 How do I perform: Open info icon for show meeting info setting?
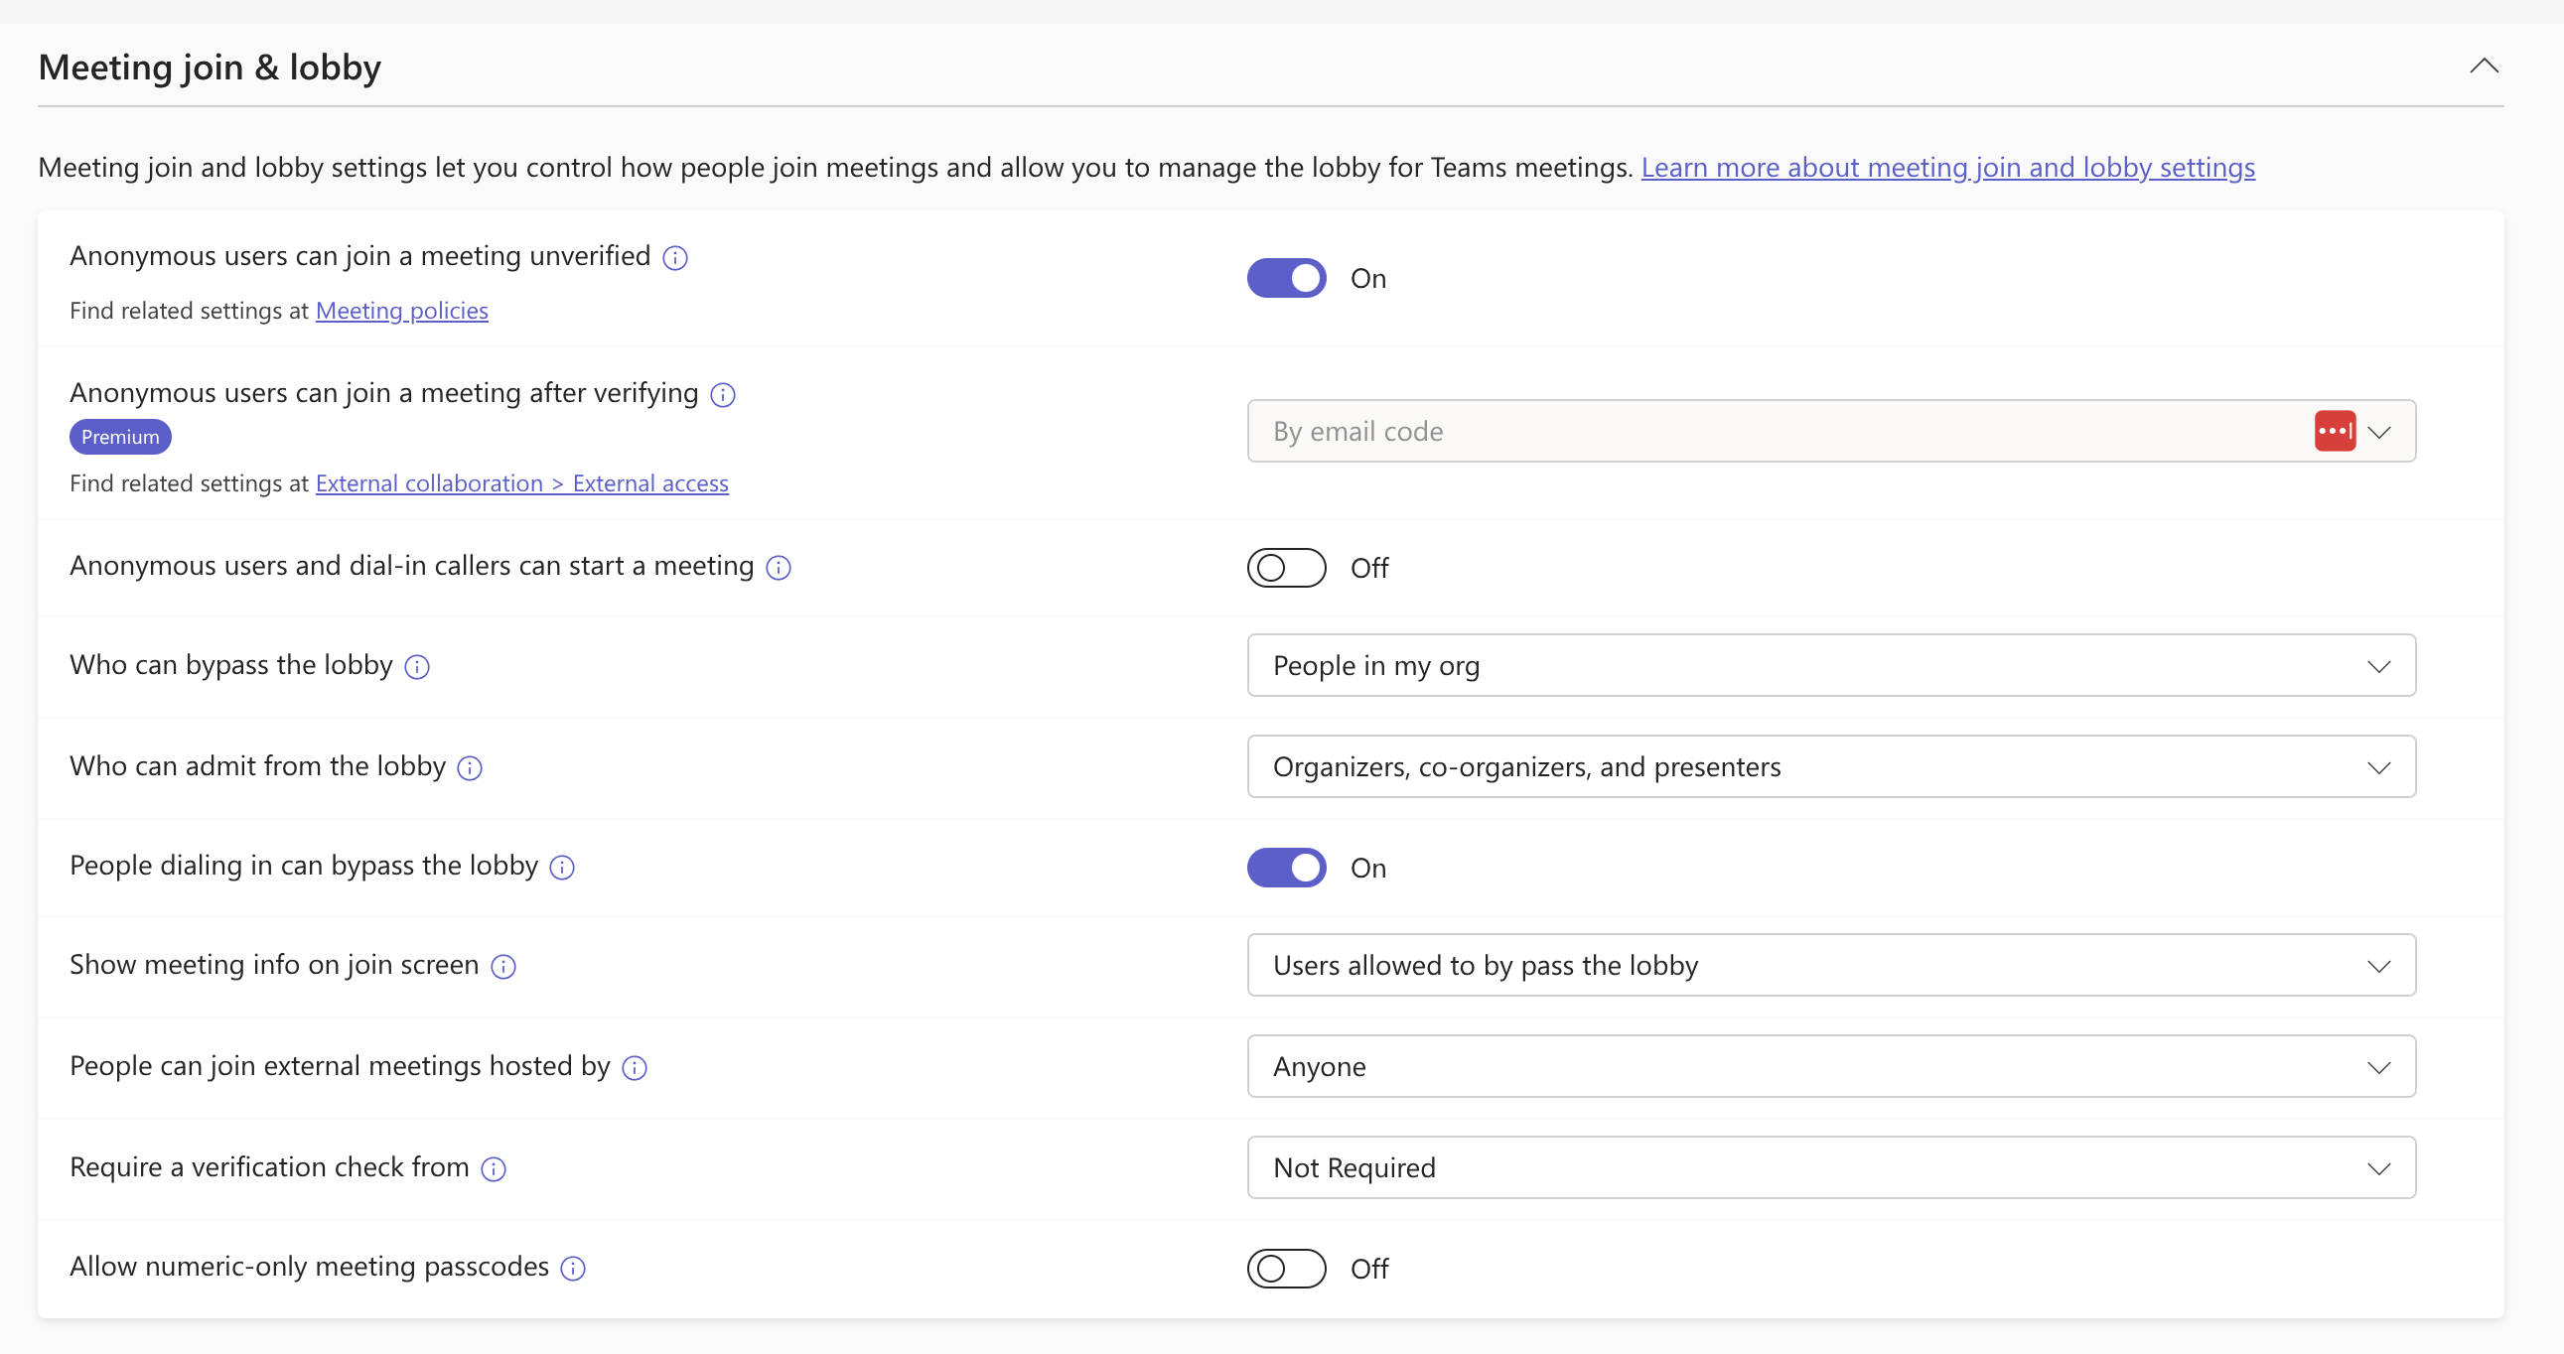[x=503, y=967]
